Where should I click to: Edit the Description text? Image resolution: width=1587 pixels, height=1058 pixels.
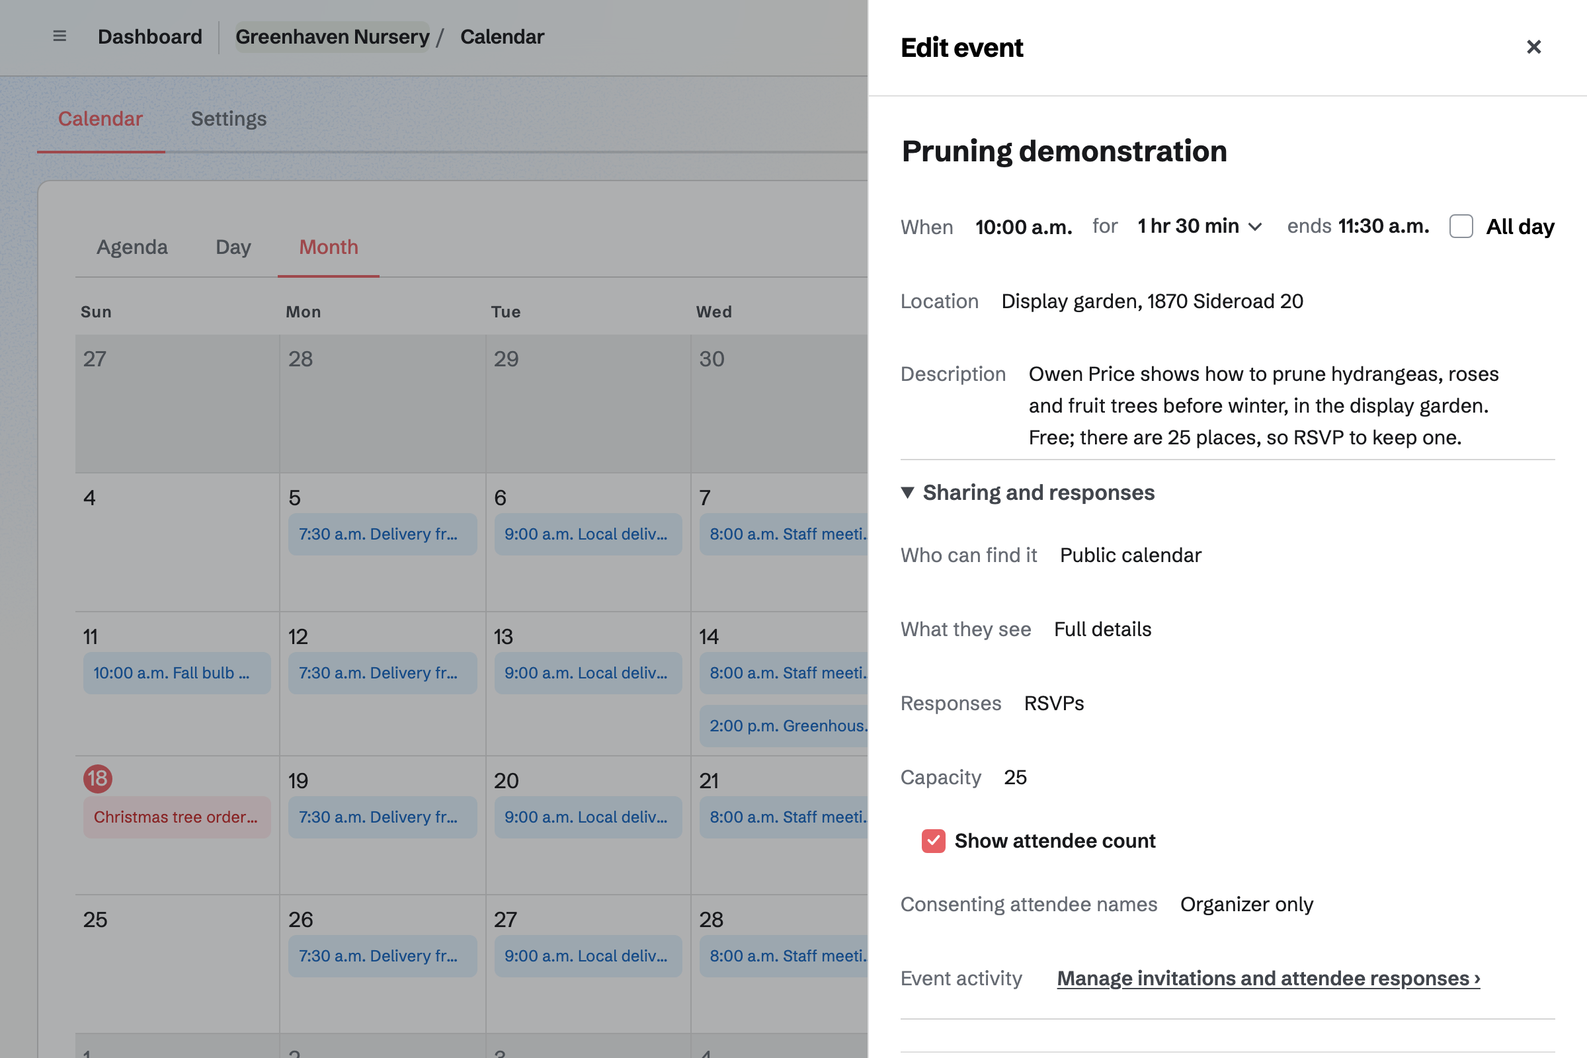(x=1263, y=405)
